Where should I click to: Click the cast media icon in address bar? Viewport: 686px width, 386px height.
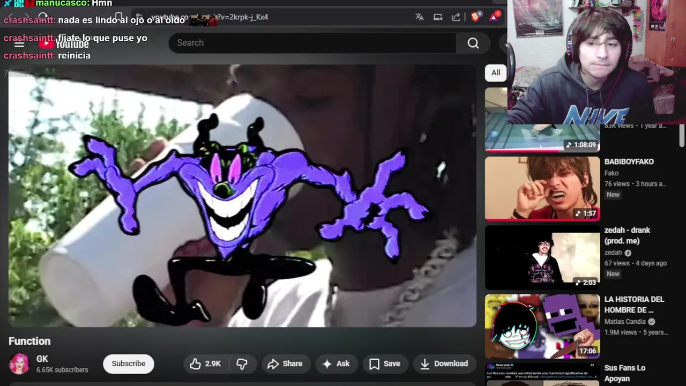[438, 17]
